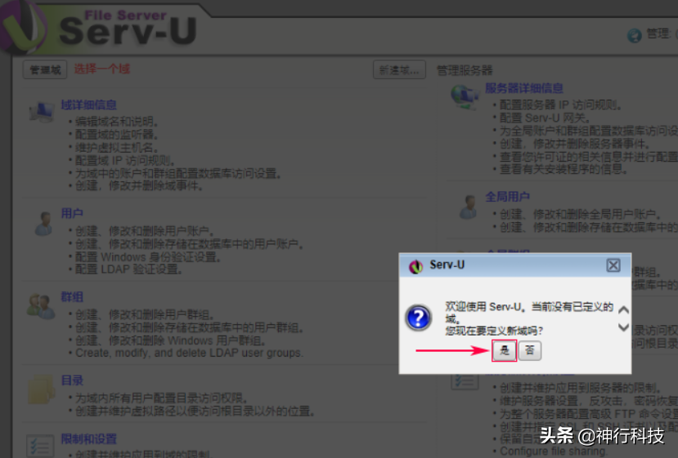
Task: Click the 管理服务器 heading
Action: (x=465, y=70)
